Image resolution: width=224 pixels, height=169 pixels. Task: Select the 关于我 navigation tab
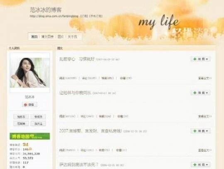[72, 37]
